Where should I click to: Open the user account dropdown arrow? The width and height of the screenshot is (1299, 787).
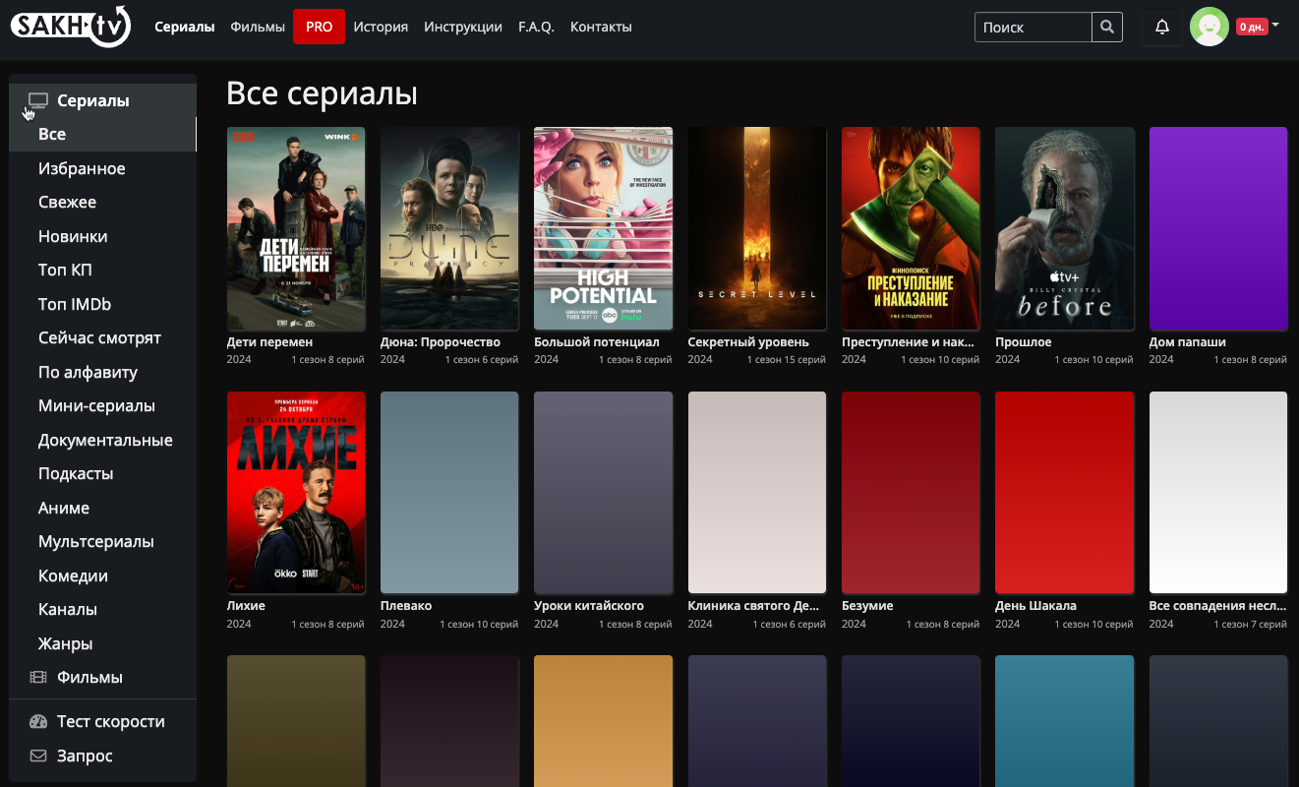1275,26
